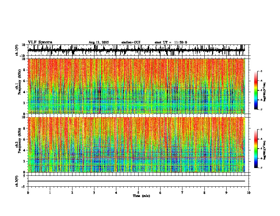280x216 pixels.
Task: Click the "6" kHz tick of ch.2 spectrogram
Action: click(25, 139)
